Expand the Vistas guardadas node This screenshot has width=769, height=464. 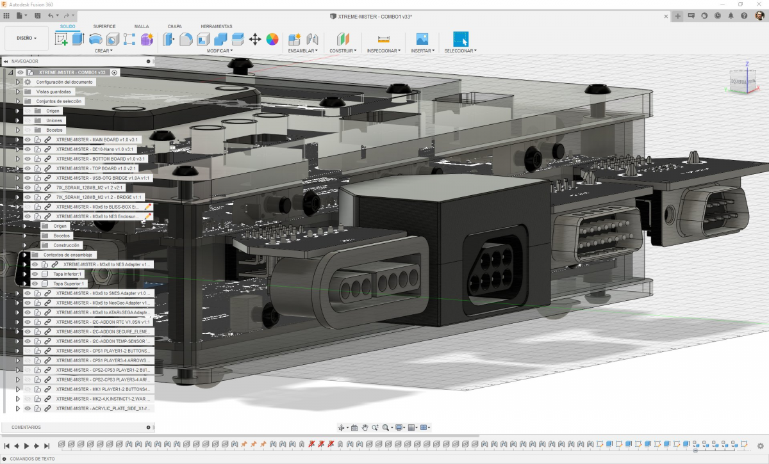[18, 92]
